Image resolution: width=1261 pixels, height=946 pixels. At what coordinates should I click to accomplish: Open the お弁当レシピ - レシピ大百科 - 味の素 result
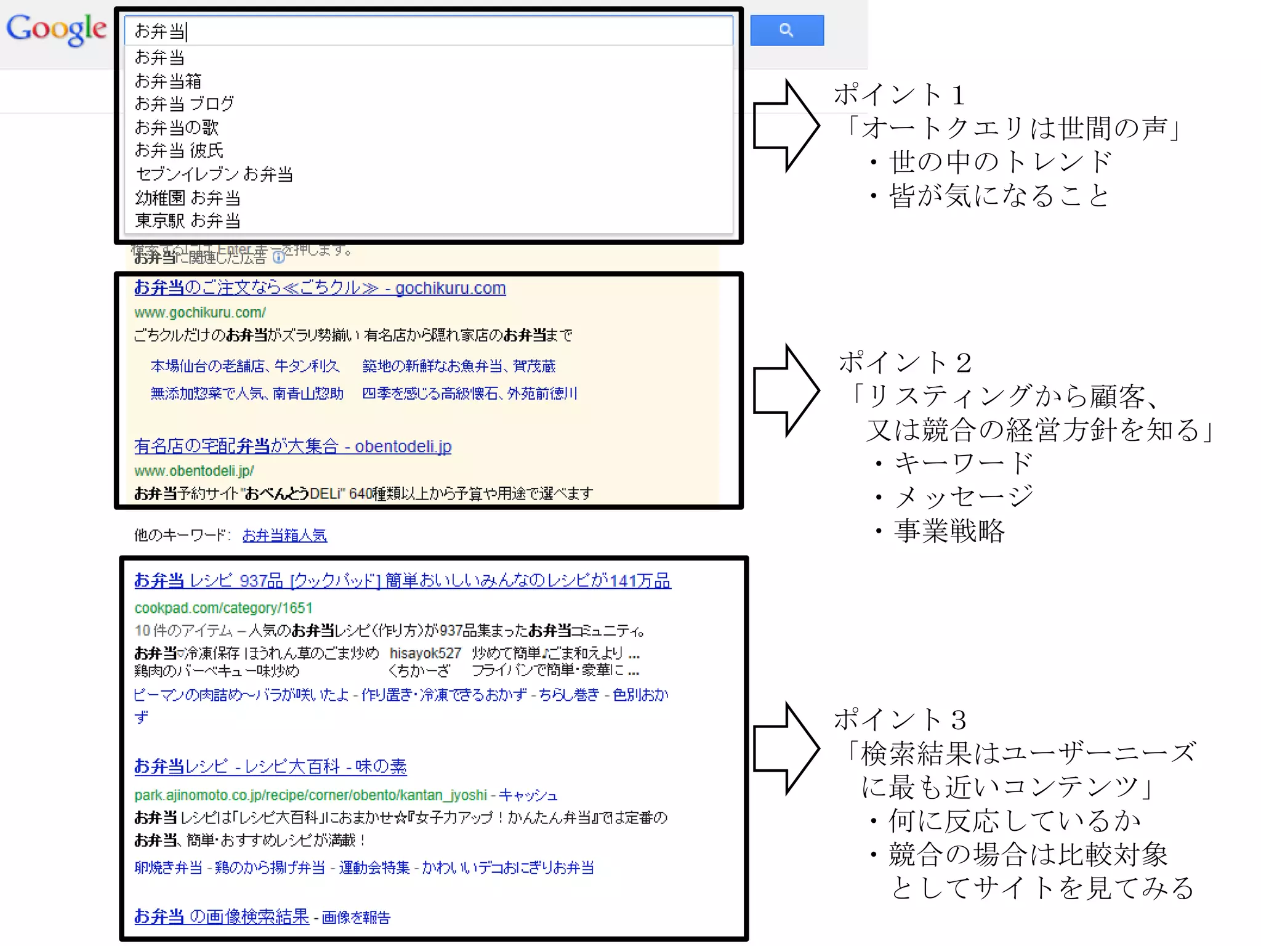(x=270, y=766)
